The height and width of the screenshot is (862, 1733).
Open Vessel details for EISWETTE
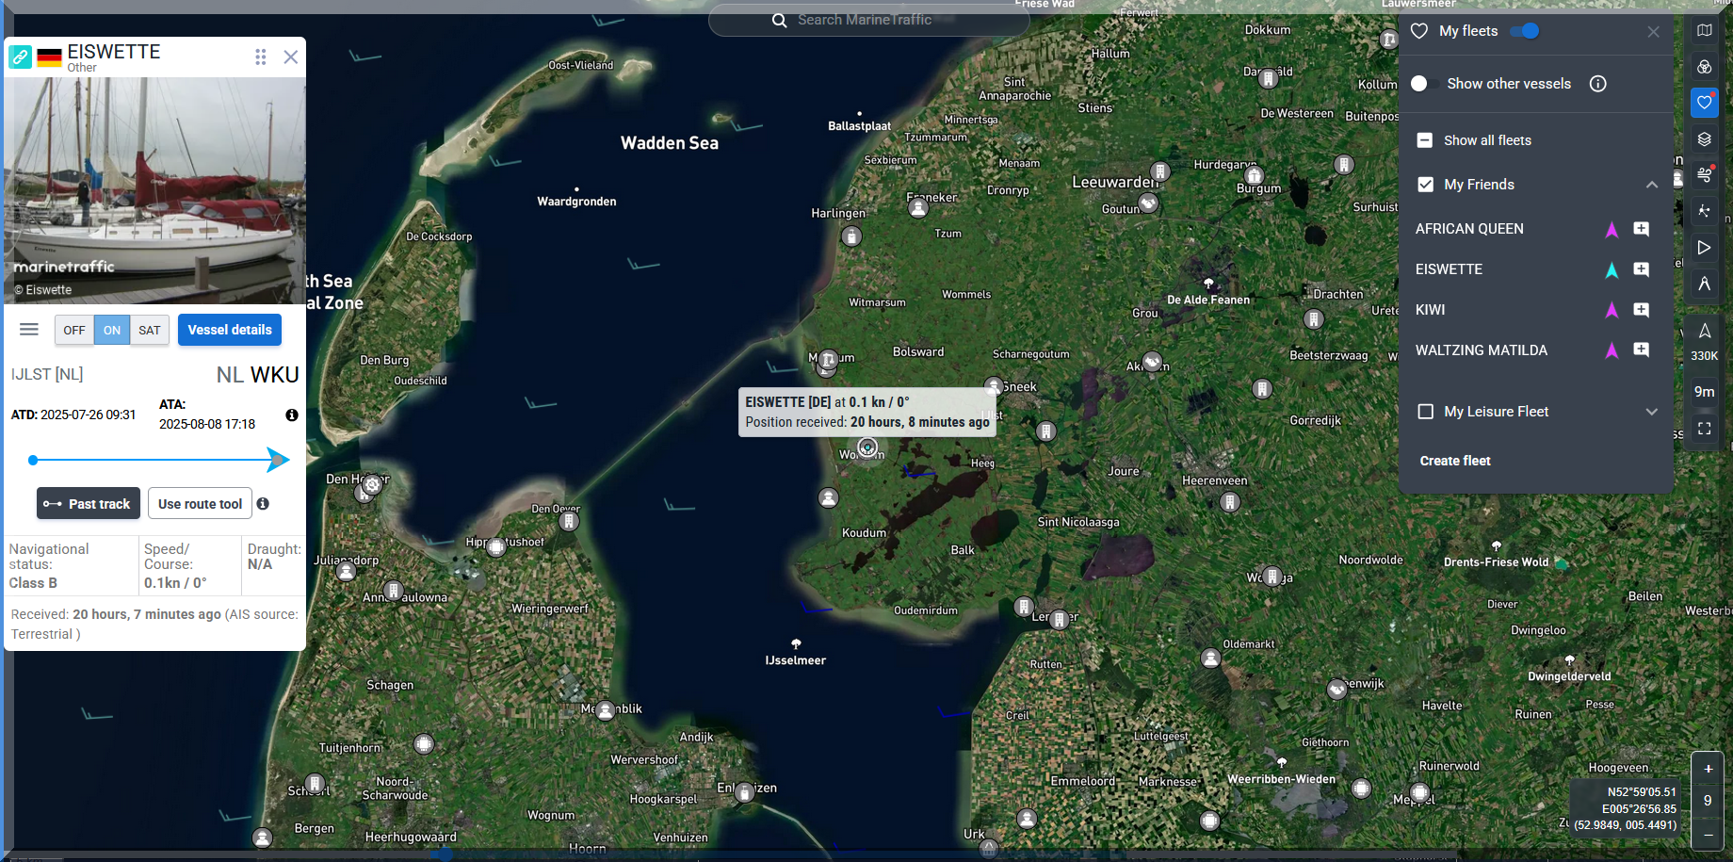230,330
